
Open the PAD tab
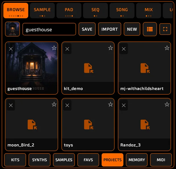69,10
